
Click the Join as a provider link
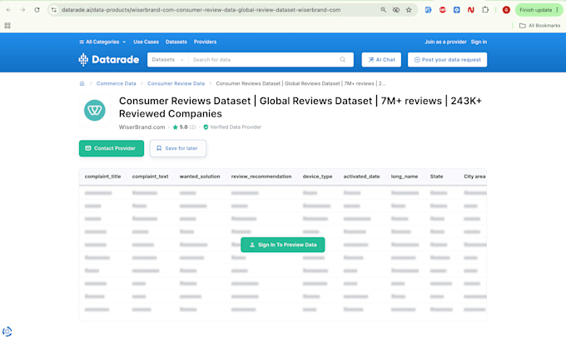[445, 42]
